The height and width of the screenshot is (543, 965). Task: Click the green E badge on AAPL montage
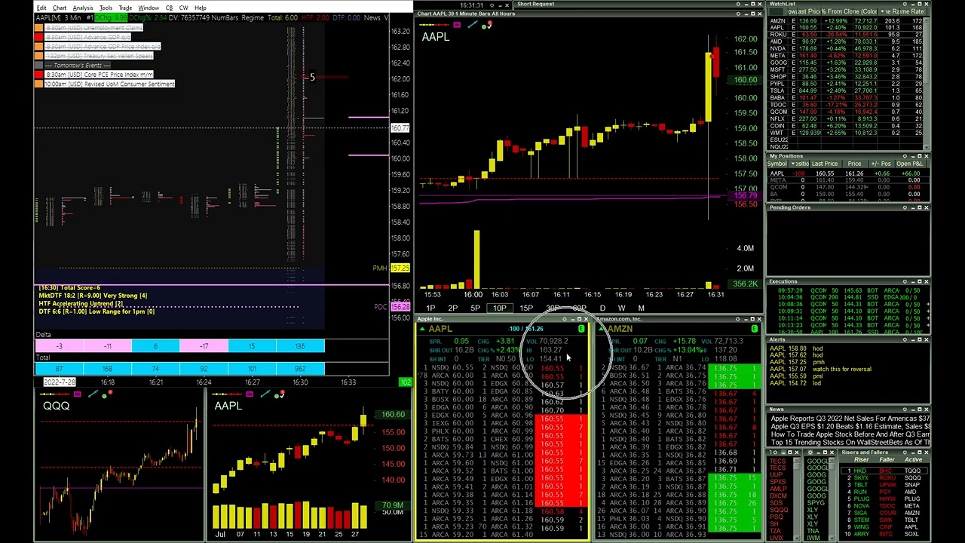pyautogui.click(x=581, y=329)
